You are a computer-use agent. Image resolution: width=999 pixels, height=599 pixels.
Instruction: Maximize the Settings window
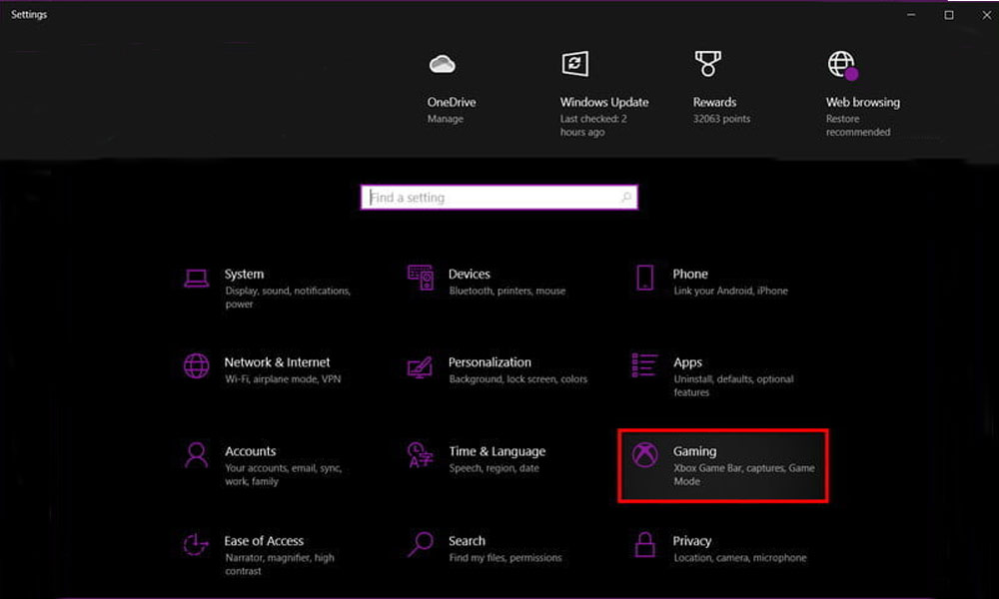pos(949,15)
